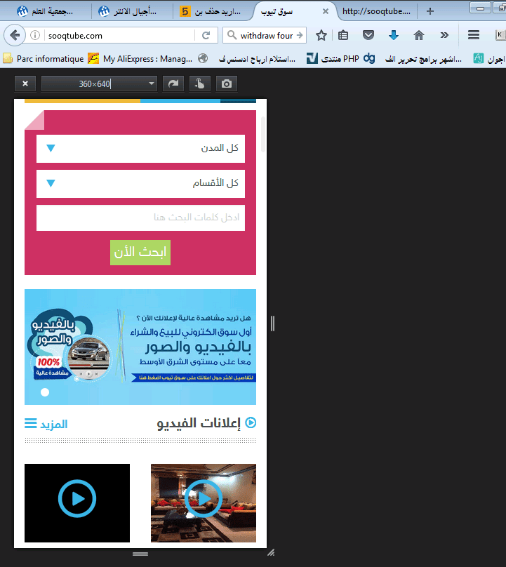506x567 pixels.
Task: Open My AliExpress bookmark
Action: click(140, 58)
